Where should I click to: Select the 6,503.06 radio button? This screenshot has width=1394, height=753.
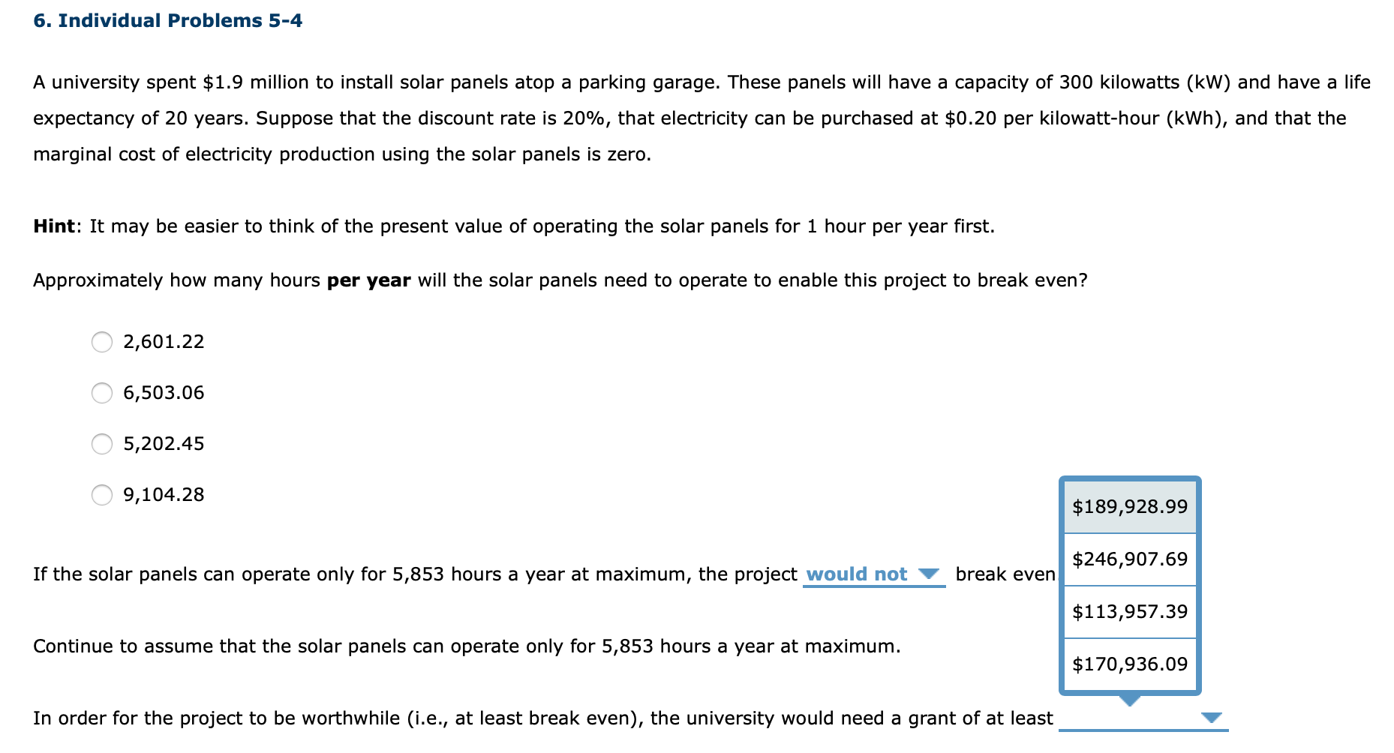102,393
